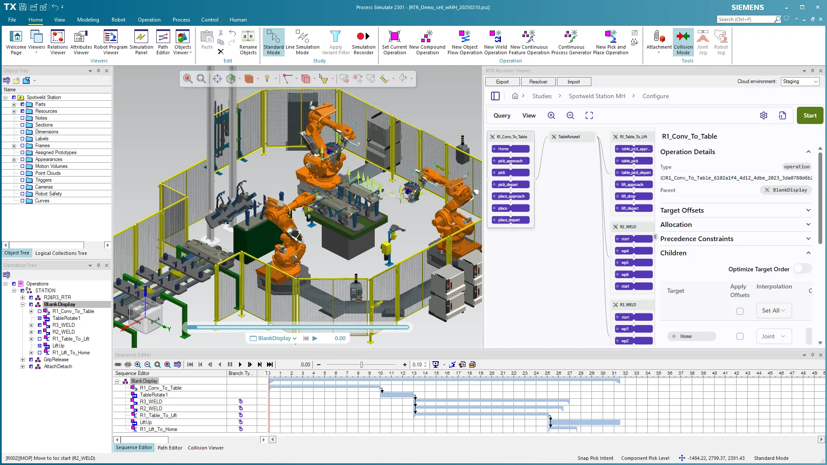Toggle checkbox for Frames folder
The width and height of the screenshot is (827, 465).
(x=22, y=146)
